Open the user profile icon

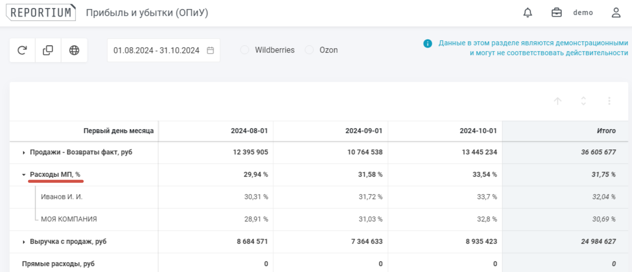pyautogui.click(x=616, y=13)
